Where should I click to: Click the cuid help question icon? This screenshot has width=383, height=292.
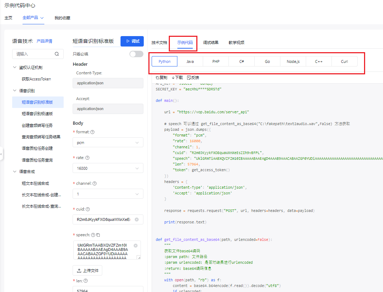tap(88, 209)
